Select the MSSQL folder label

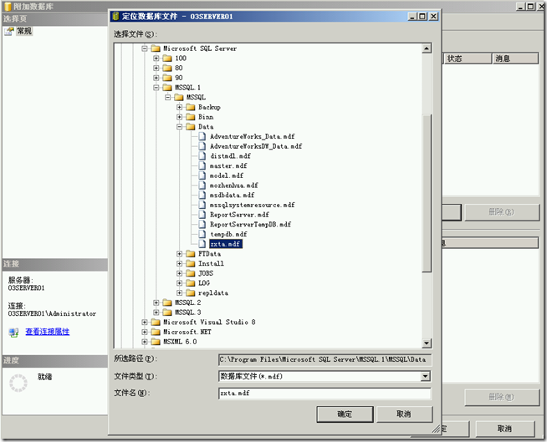coord(196,97)
